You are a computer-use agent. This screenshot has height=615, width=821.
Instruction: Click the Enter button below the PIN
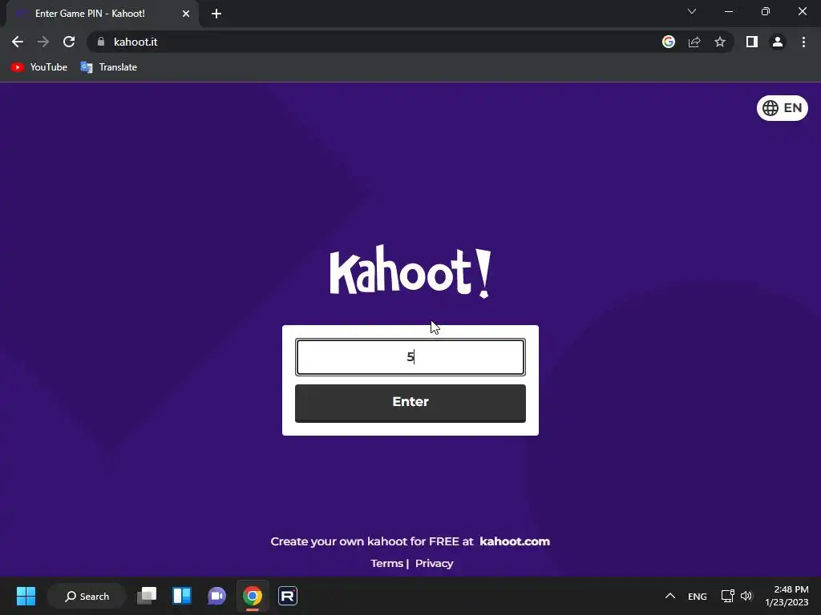click(410, 404)
